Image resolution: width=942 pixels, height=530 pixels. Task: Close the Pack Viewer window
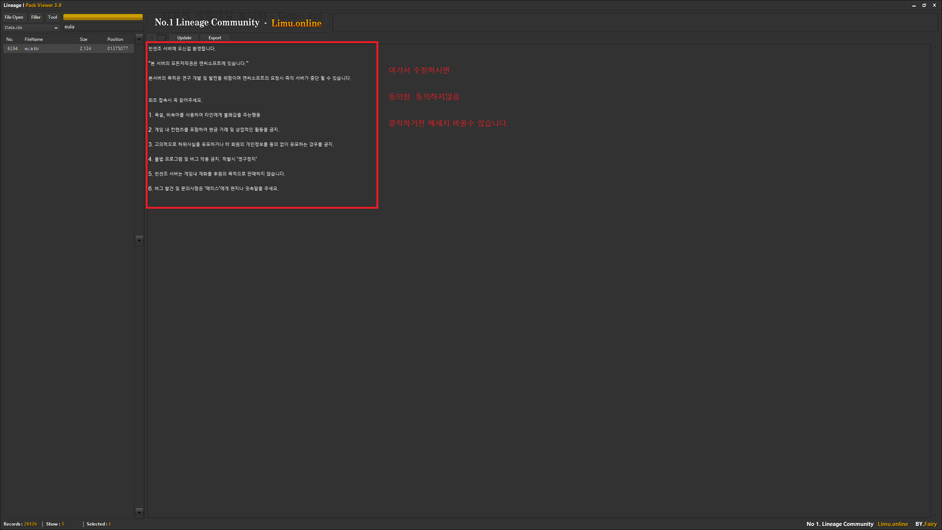click(934, 6)
